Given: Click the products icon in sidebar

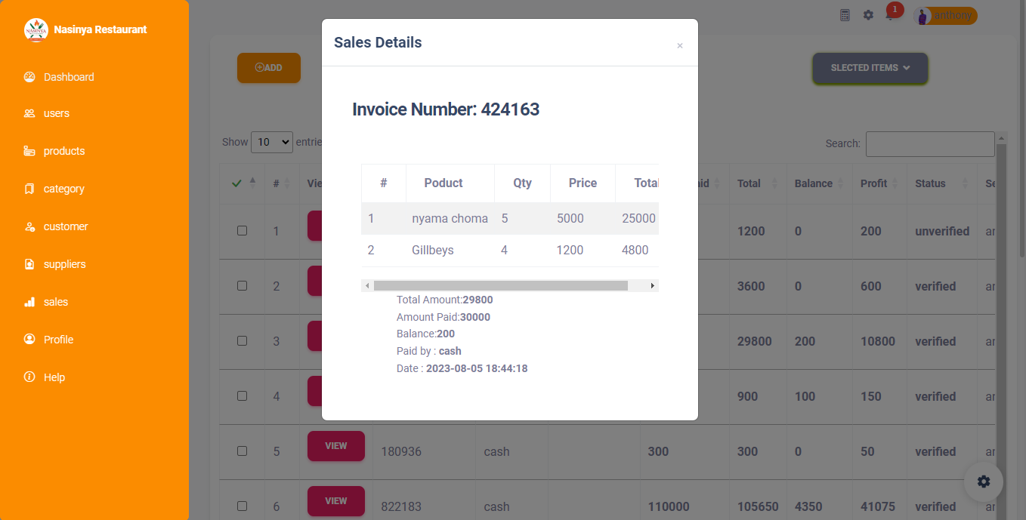Looking at the screenshot, I should [x=30, y=151].
